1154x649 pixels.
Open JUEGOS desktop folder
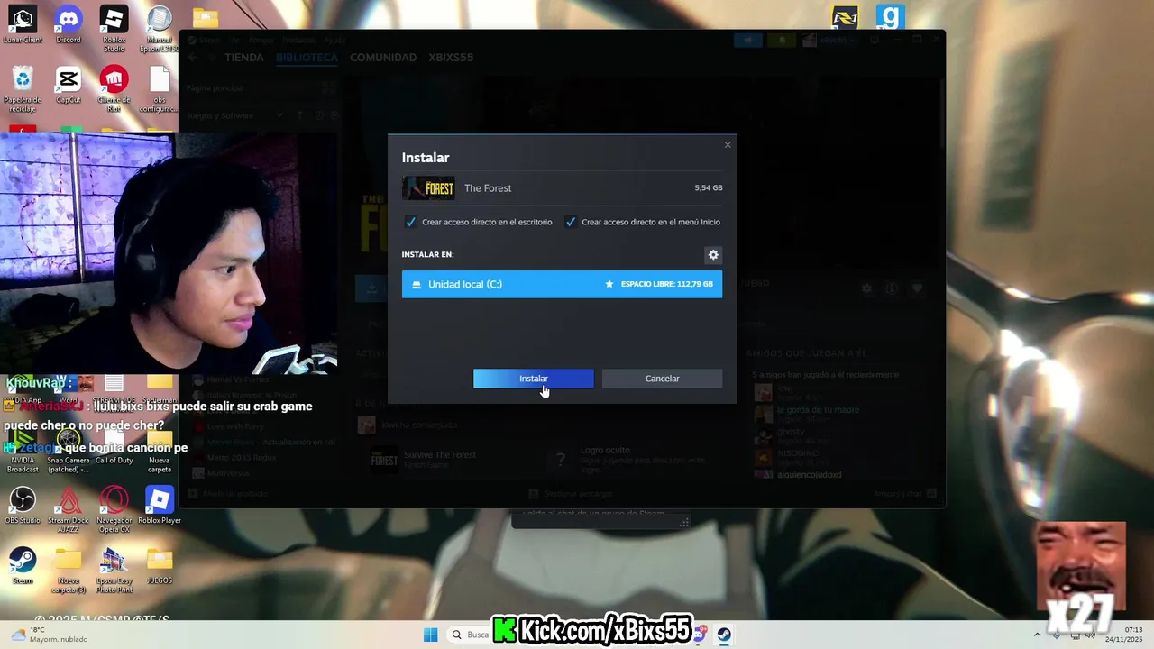[x=160, y=566]
